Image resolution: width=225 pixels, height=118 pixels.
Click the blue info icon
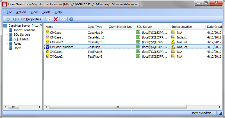pyautogui.click(x=71, y=19)
